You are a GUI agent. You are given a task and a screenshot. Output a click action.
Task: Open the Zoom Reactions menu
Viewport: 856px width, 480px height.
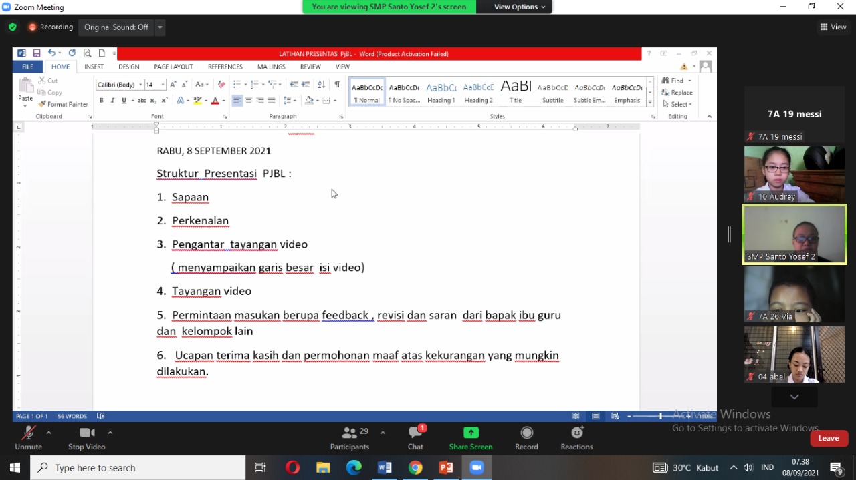pyautogui.click(x=576, y=438)
